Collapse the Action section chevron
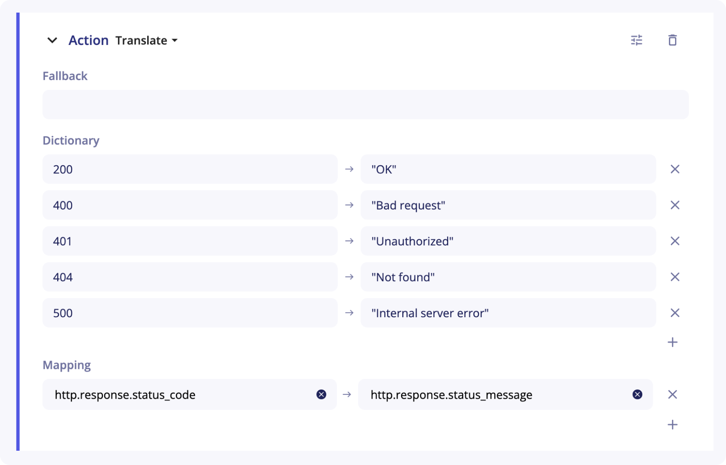Viewport: 726px width, 465px height. point(52,40)
